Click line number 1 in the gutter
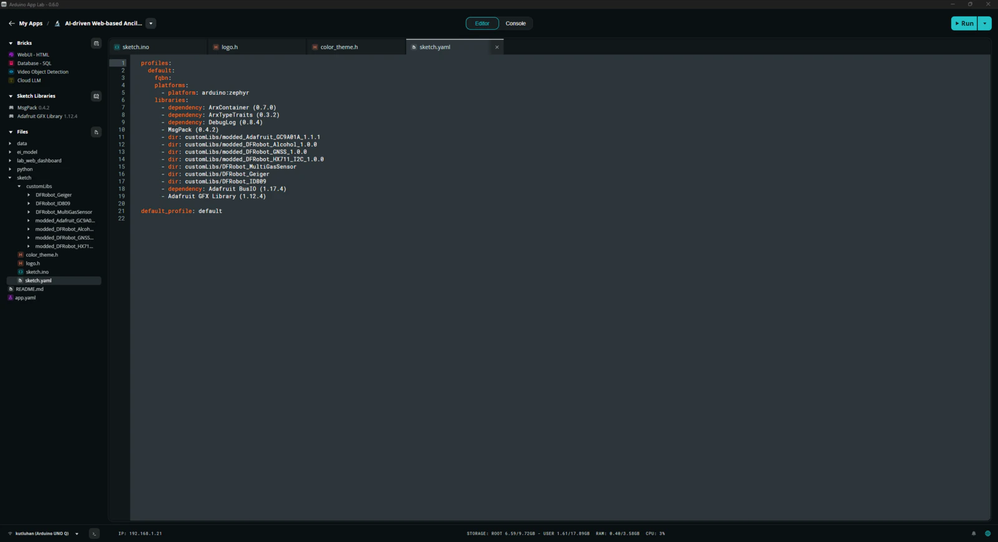998x542 pixels. point(123,64)
